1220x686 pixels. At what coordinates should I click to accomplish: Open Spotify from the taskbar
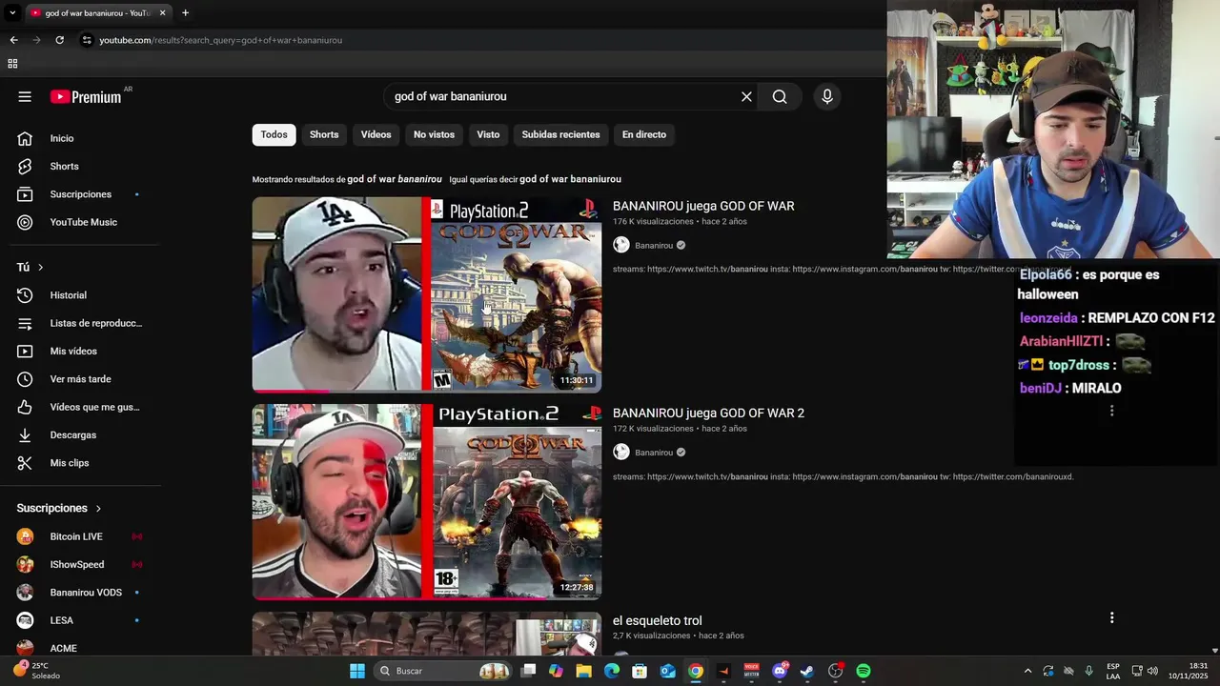point(864,671)
